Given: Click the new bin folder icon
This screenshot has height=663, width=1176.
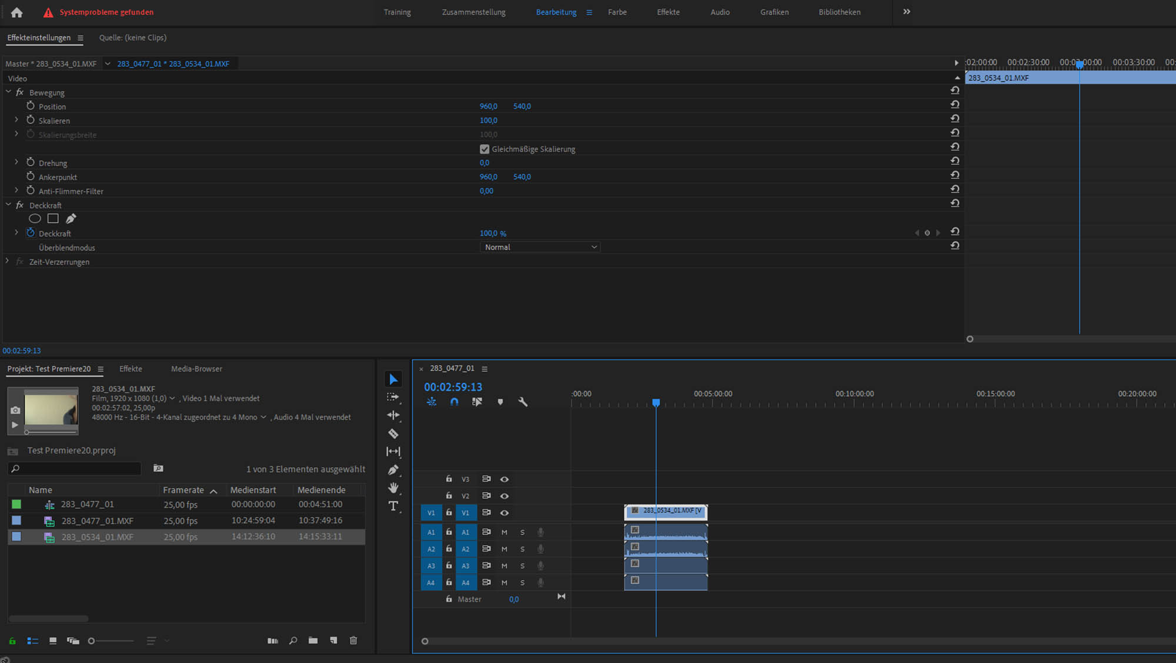Looking at the screenshot, I should [313, 641].
